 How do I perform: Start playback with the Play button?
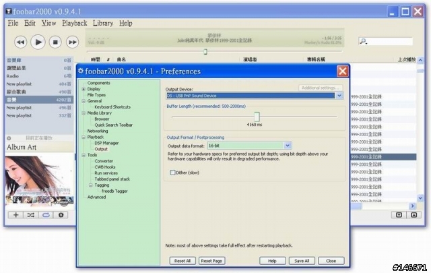click(38, 42)
